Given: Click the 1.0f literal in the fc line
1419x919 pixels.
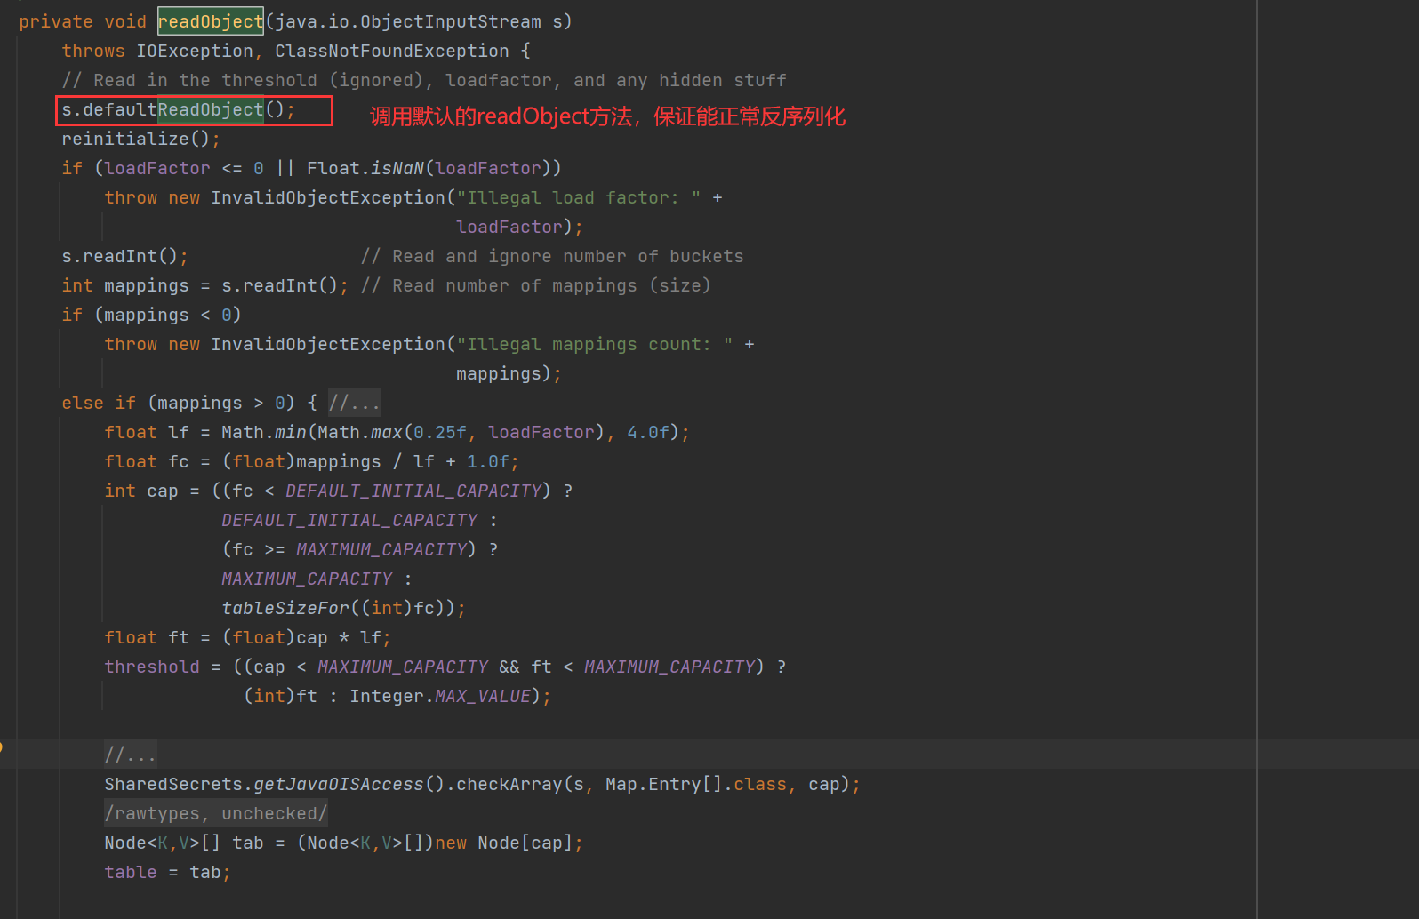Looking at the screenshot, I should coord(488,461).
